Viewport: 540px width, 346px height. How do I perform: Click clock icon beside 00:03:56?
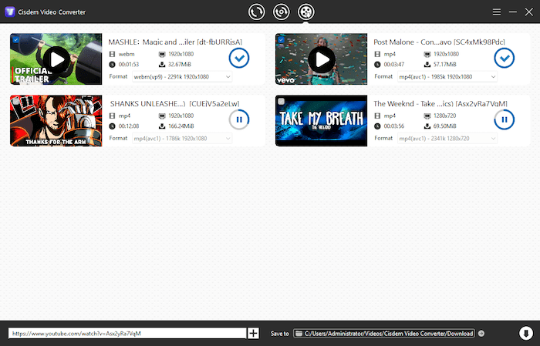(377, 126)
